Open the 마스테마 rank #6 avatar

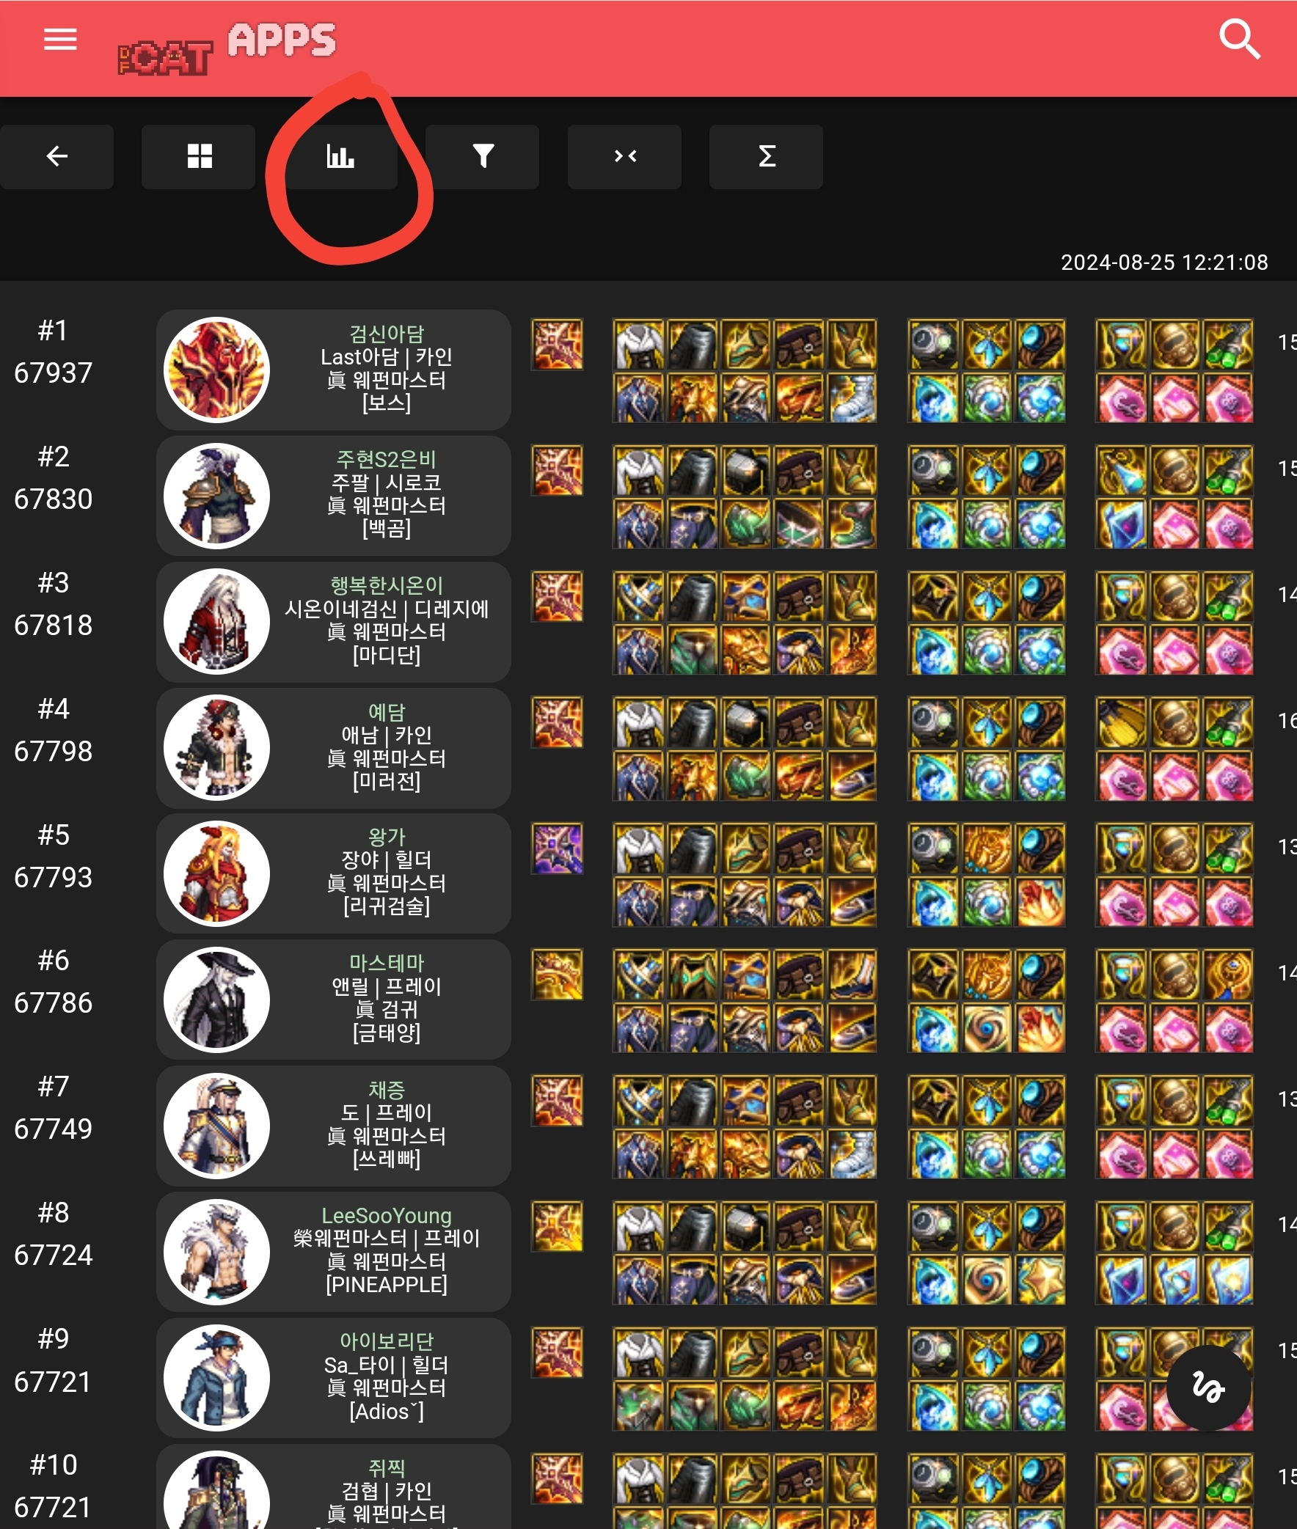(216, 999)
